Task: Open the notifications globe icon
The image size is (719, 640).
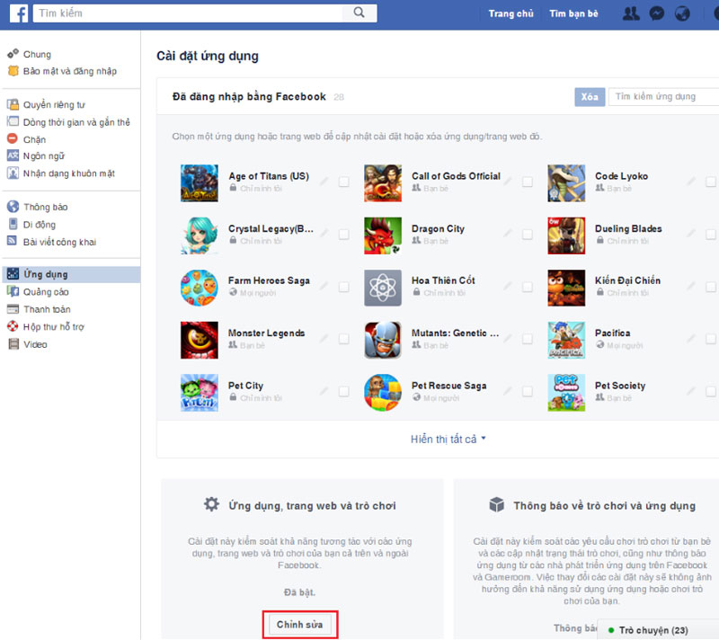Action: [x=682, y=13]
